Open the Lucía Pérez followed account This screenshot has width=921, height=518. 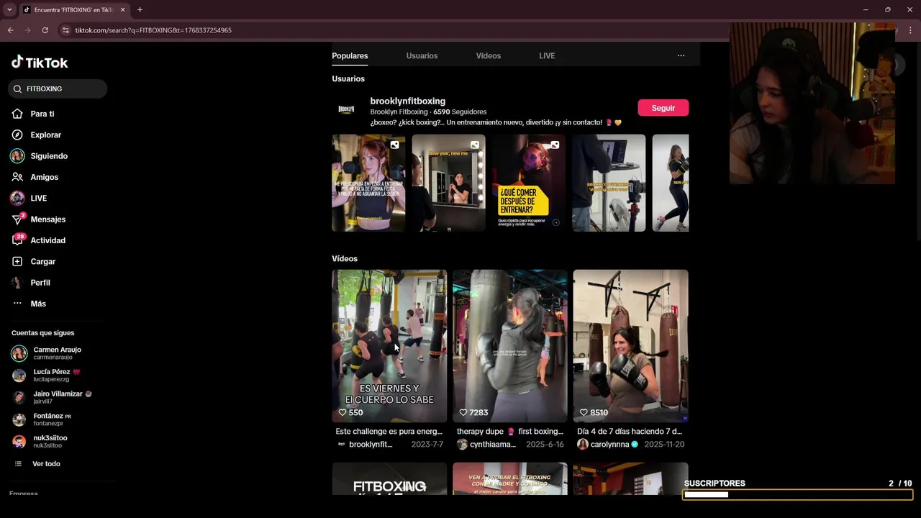[58, 375]
